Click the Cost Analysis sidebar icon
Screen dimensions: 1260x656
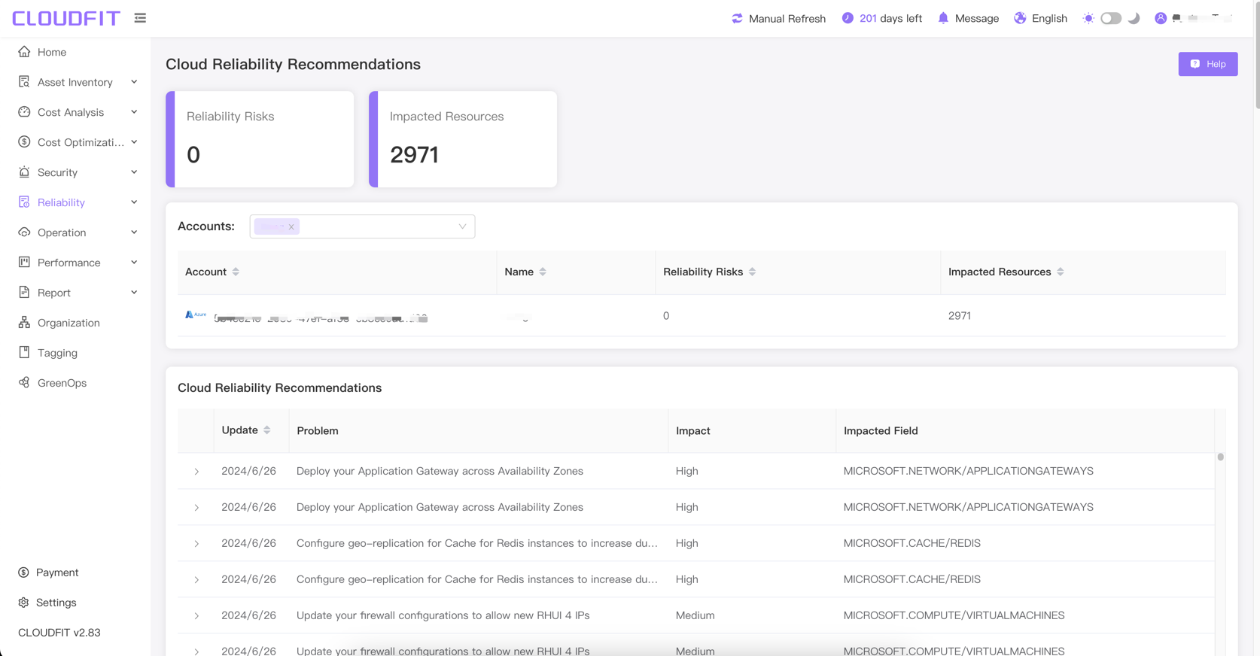pyautogui.click(x=24, y=112)
